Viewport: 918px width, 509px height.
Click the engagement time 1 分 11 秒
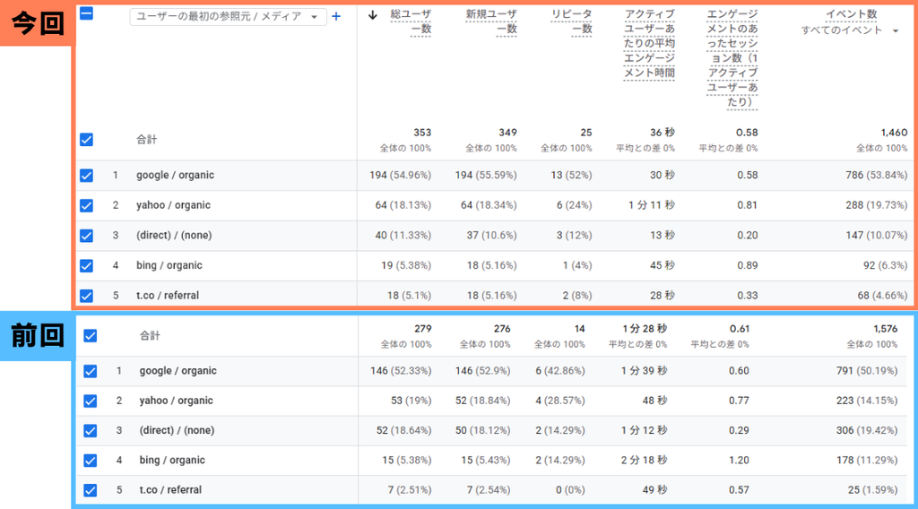click(652, 205)
